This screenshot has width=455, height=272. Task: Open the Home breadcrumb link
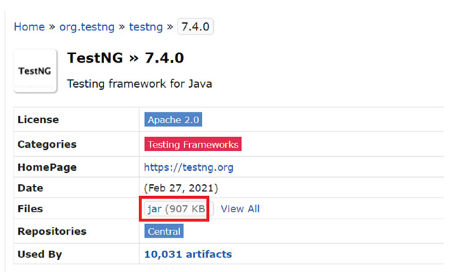pos(30,27)
